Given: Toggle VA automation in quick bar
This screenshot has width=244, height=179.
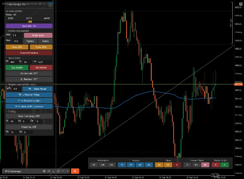Looking at the screenshot, I should (111, 165).
